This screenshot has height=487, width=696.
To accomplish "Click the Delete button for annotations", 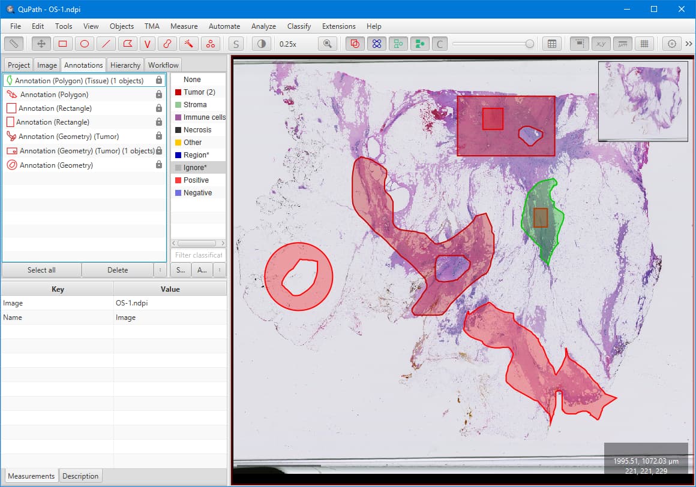I will pos(118,270).
